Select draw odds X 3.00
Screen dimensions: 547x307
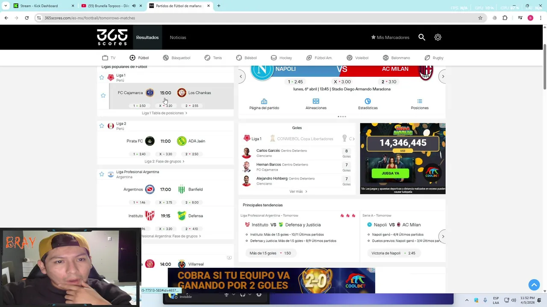click(x=342, y=82)
